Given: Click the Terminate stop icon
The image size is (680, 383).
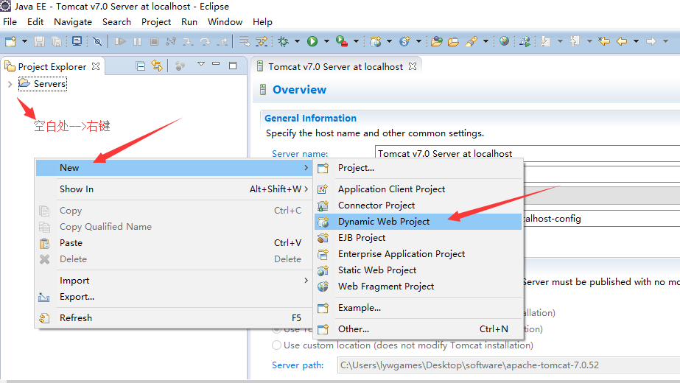Looking at the screenshot, I should pyautogui.click(x=154, y=42).
